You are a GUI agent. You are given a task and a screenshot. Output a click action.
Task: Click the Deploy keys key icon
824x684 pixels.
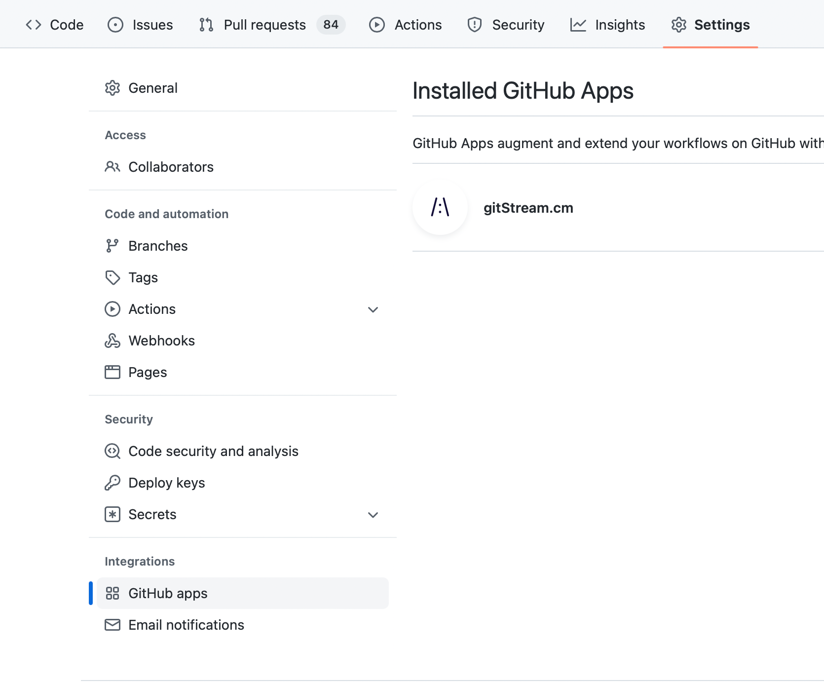[112, 482]
